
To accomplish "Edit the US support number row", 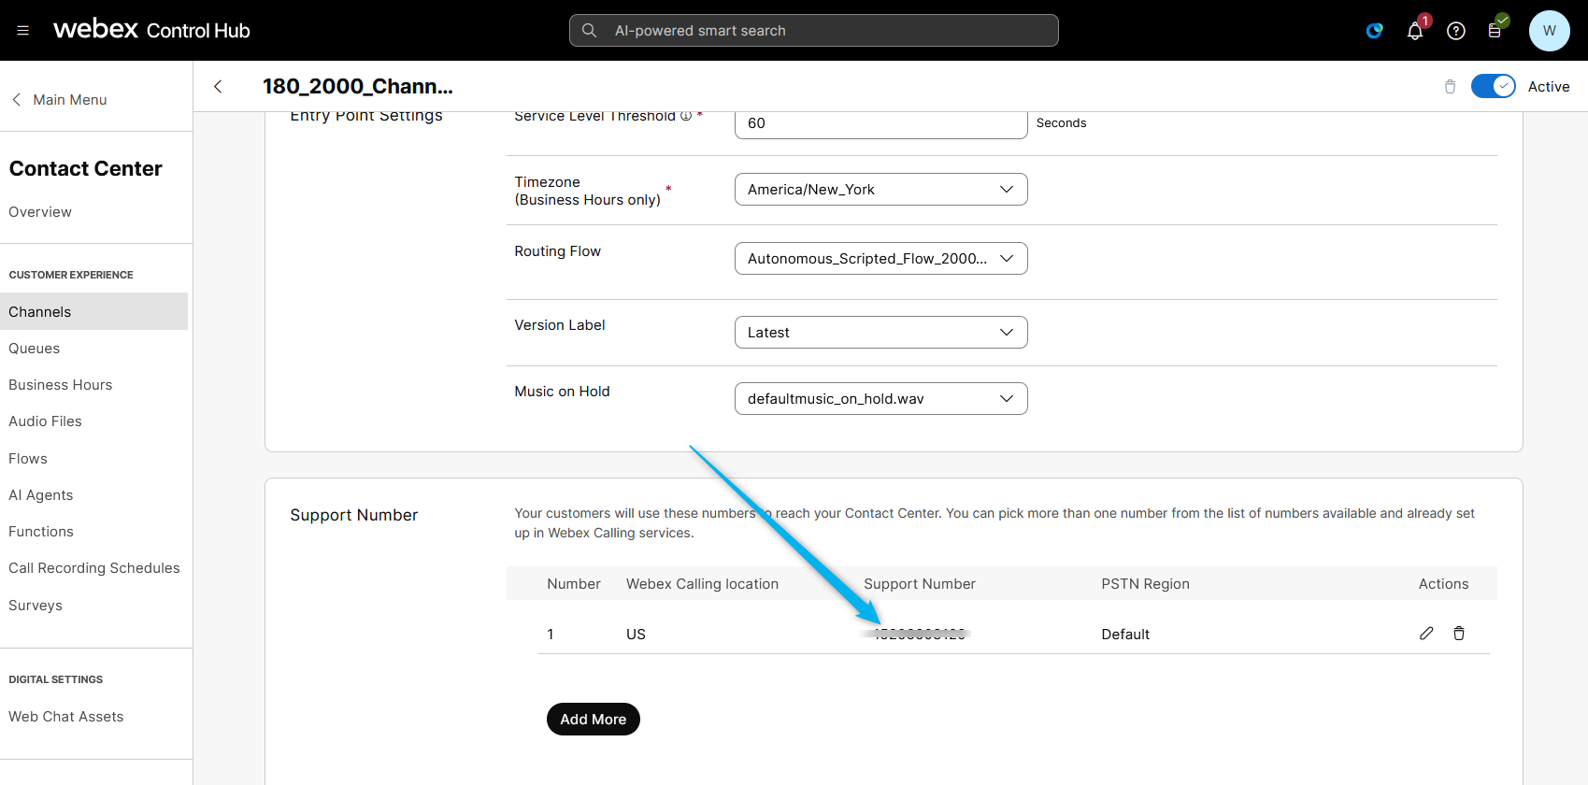I will (x=1426, y=634).
